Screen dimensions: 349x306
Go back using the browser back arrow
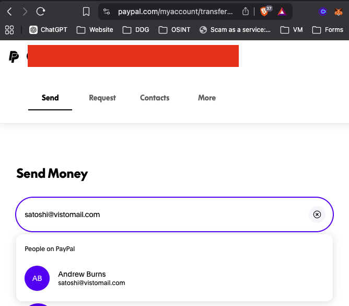[9, 12]
